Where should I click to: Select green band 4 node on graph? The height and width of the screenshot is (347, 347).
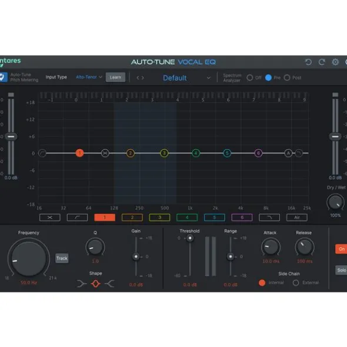[x=196, y=153]
